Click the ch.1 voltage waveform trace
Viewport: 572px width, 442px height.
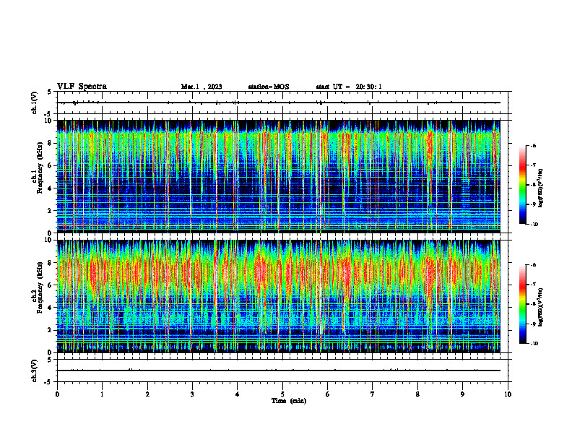[279, 103]
